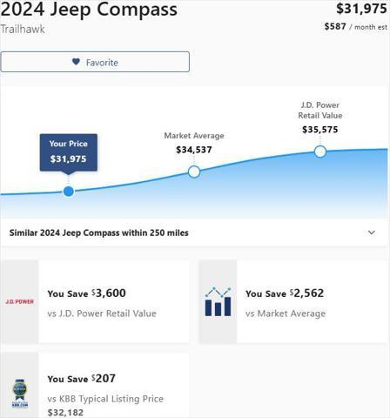
Task: Click the Your Price $31,975 tooltip
Action: (69, 152)
